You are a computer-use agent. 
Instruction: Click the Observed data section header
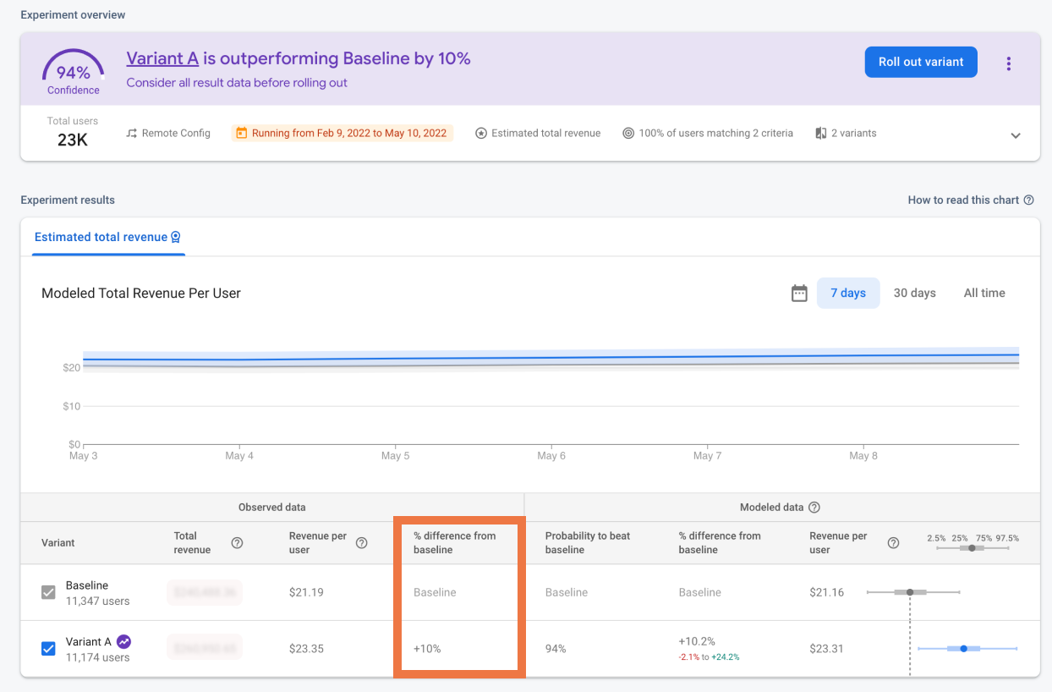click(x=272, y=508)
